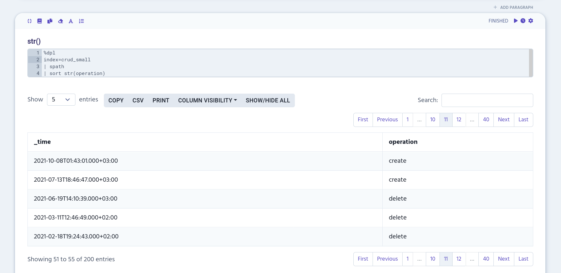Click the collapse/minimize paragraph icon
Screen dimensions: 561x273
pyautogui.click(x=30, y=21)
